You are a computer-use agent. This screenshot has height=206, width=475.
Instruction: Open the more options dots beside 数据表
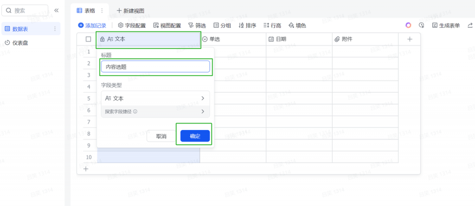coord(55,29)
